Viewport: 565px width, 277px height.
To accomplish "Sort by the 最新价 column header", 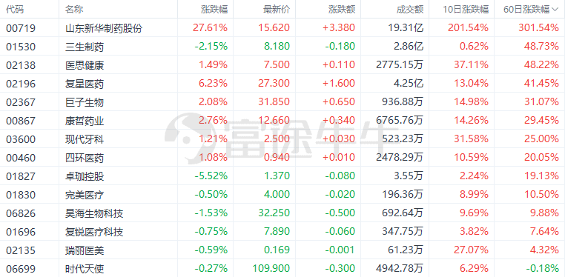I will 277,10.
